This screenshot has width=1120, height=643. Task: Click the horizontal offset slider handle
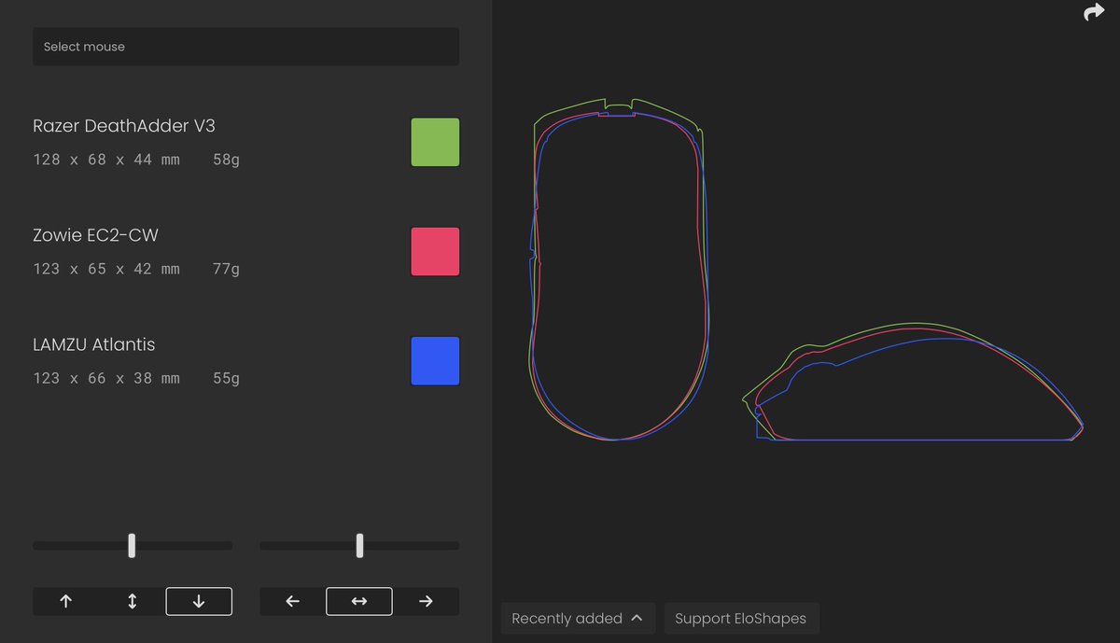359,546
